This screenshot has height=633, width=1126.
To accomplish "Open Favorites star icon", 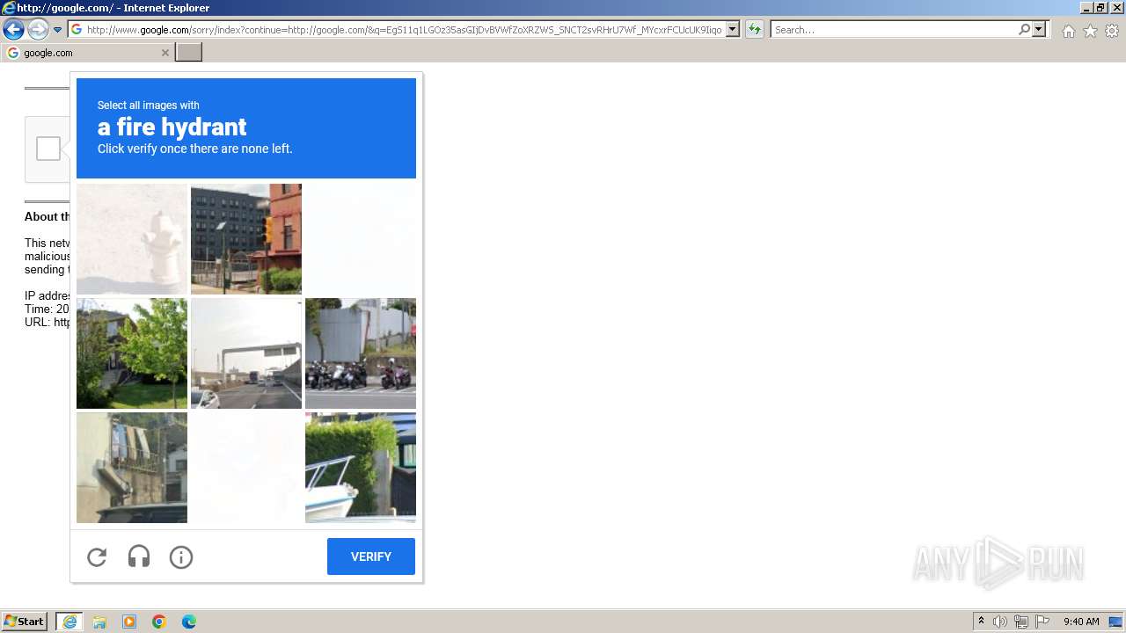I will click(x=1090, y=31).
